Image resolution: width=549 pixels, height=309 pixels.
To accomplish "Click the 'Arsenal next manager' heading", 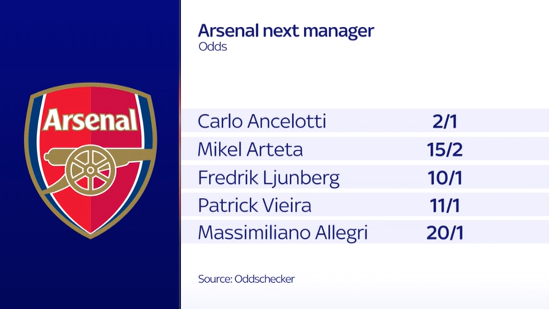I will pos(286,31).
